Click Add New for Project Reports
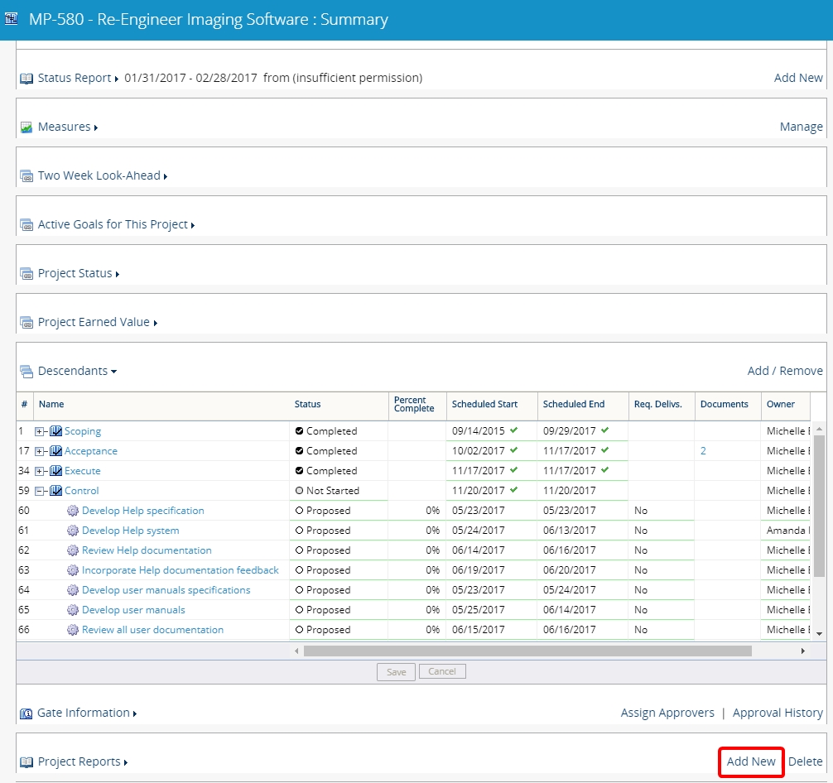 tap(751, 761)
